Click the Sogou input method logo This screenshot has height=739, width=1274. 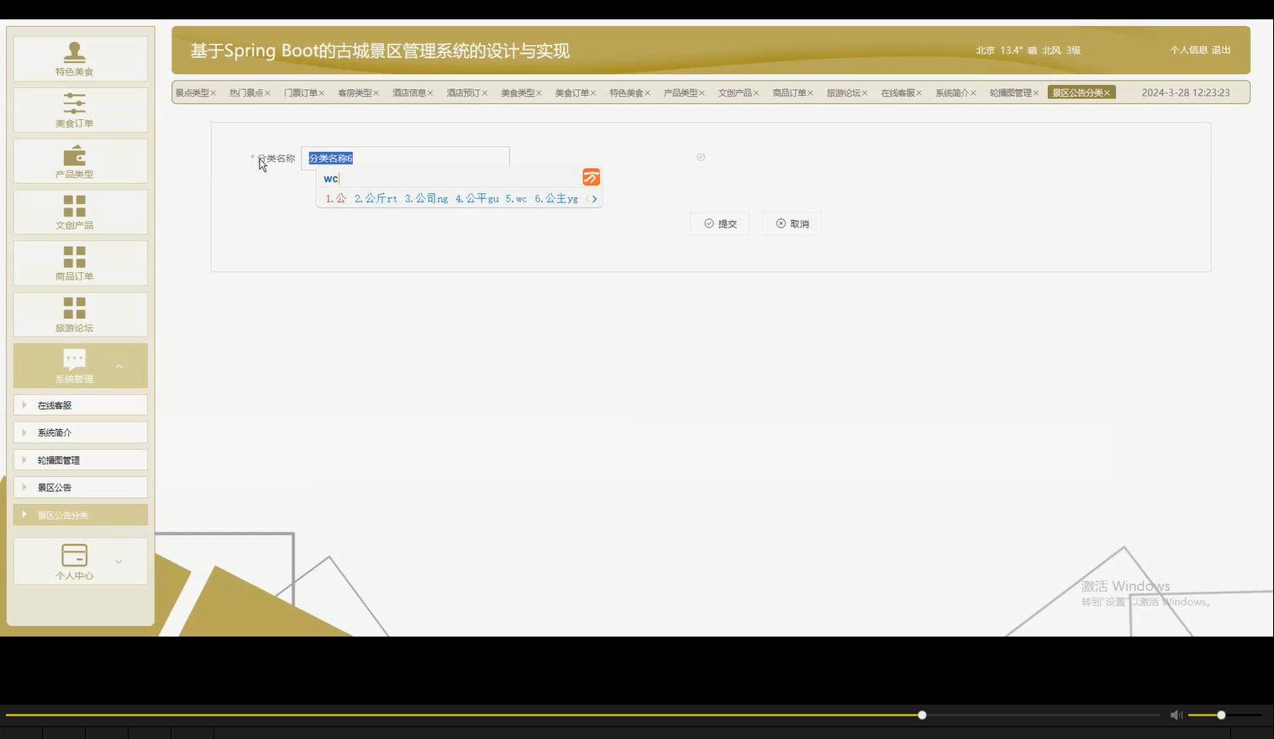coord(592,177)
